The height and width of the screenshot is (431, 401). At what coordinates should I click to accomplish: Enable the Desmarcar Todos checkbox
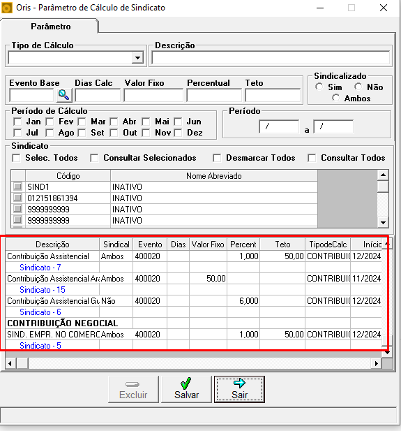click(x=217, y=158)
